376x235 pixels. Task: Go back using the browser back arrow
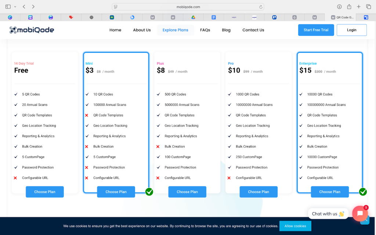[24, 7]
